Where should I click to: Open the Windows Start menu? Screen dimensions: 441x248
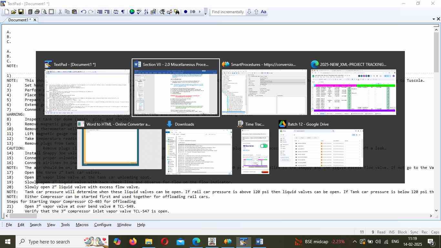pos(7,242)
